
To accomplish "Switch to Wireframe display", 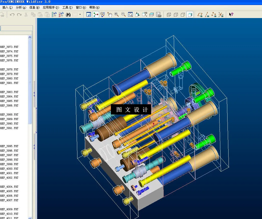I will click(169, 15).
